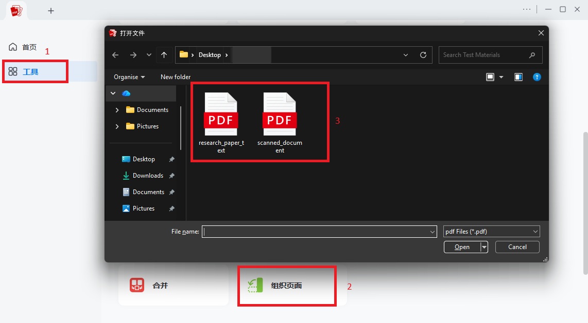Click the PDF app logo in title bar

click(16, 11)
